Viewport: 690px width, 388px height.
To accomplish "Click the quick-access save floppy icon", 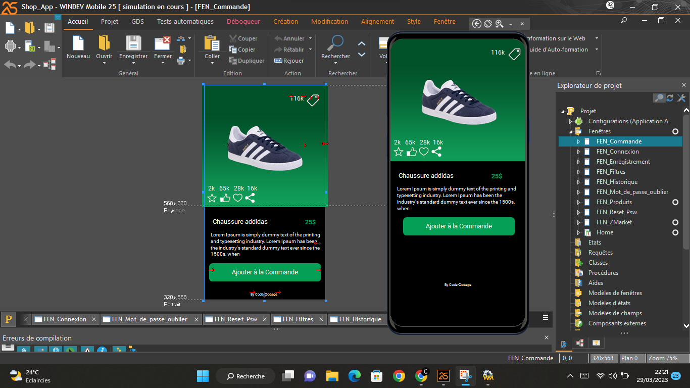I will coord(49,27).
